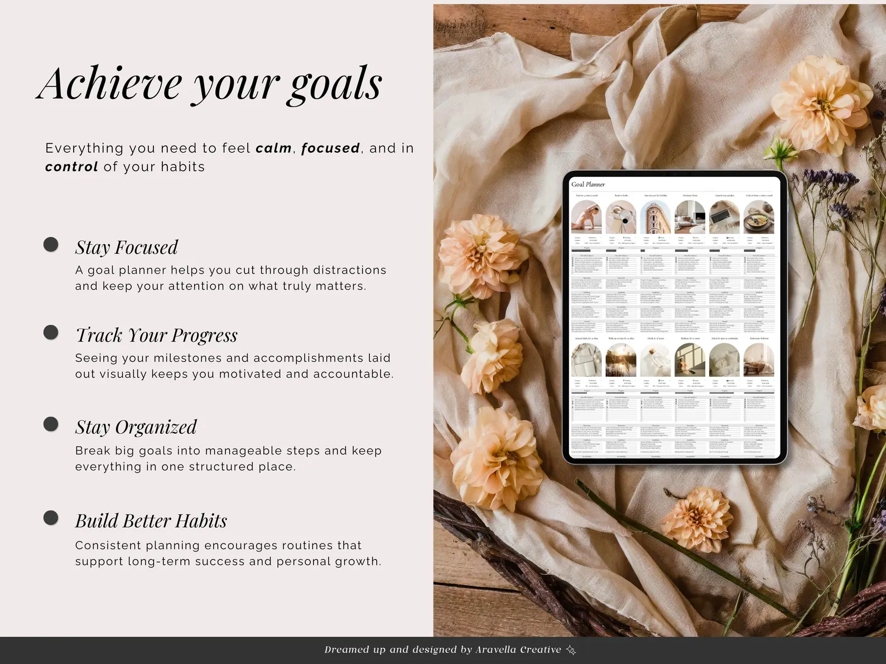Open the sunset wake-up goal image
The height and width of the screenshot is (664, 886).
(x=621, y=360)
